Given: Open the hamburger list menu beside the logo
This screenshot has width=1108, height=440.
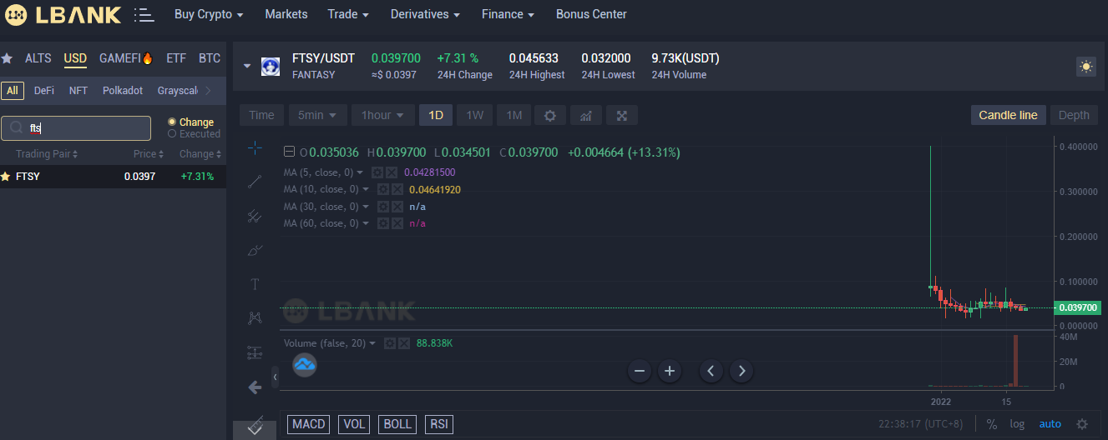Looking at the screenshot, I should click(x=144, y=14).
